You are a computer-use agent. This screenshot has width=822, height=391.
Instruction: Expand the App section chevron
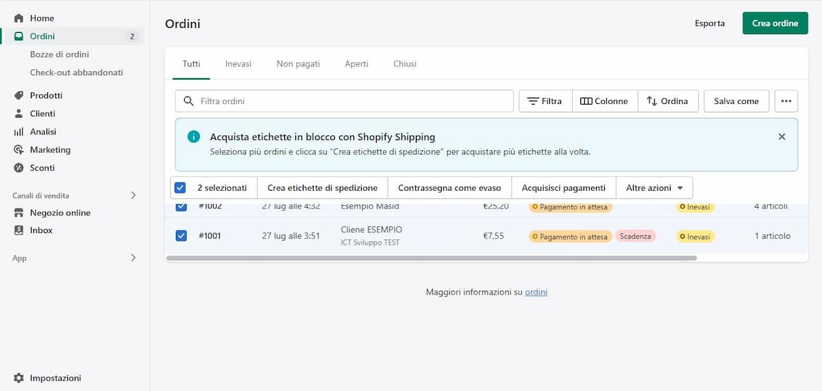(x=134, y=258)
